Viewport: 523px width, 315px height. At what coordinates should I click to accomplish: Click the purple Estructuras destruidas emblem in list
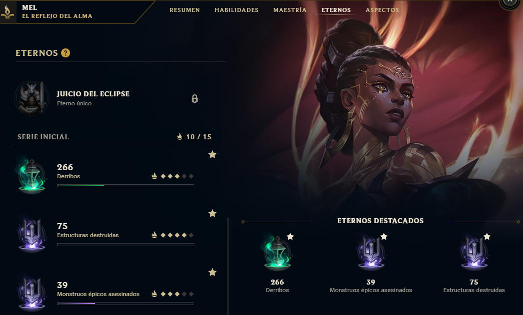32,235
